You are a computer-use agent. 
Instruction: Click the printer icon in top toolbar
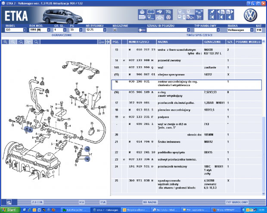[x=141, y=12]
